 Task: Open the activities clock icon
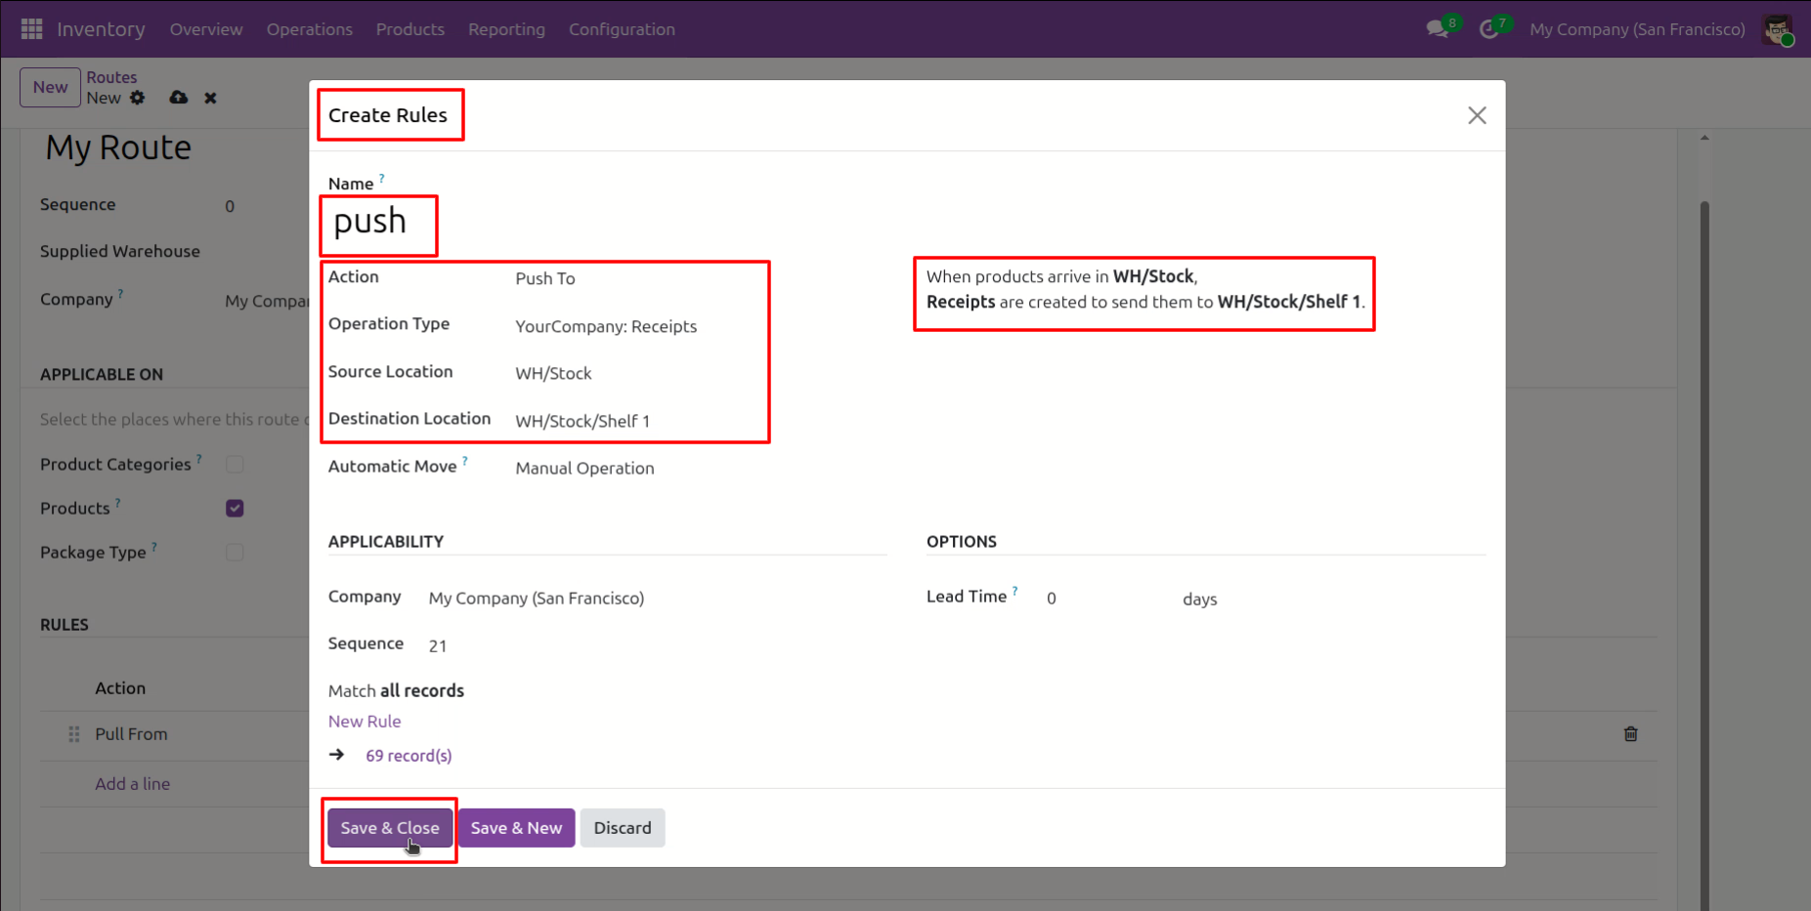1488,29
